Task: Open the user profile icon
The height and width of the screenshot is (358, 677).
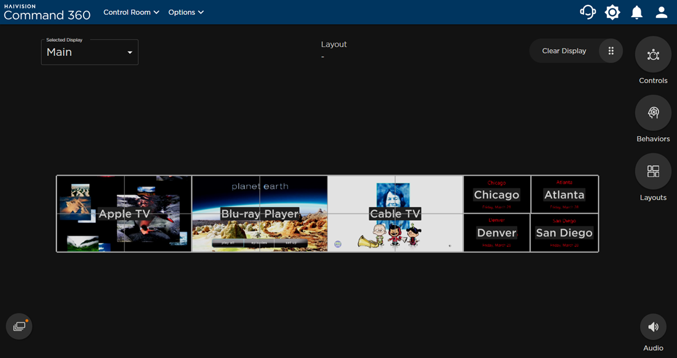Action: point(662,12)
